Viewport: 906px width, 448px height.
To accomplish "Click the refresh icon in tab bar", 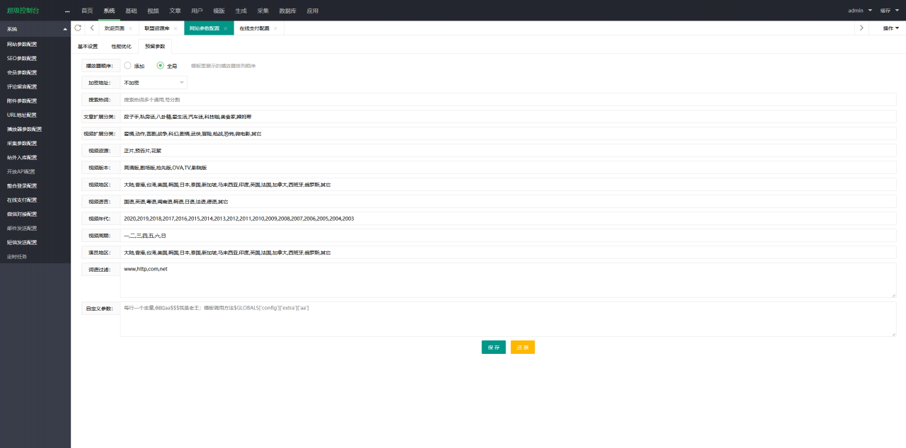I will 78,28.
